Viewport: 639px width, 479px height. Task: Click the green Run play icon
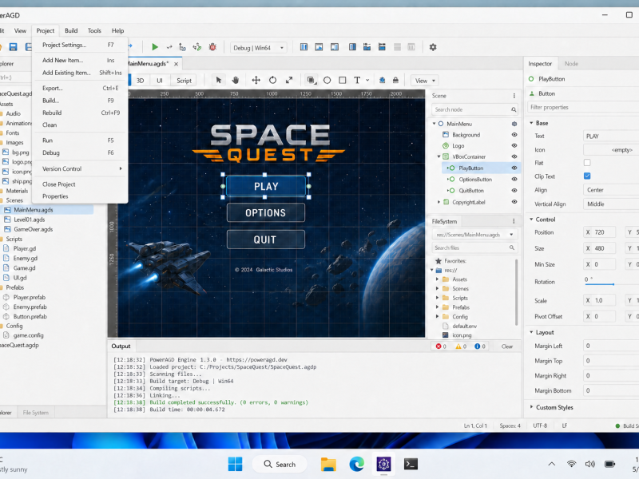point(154,47)
